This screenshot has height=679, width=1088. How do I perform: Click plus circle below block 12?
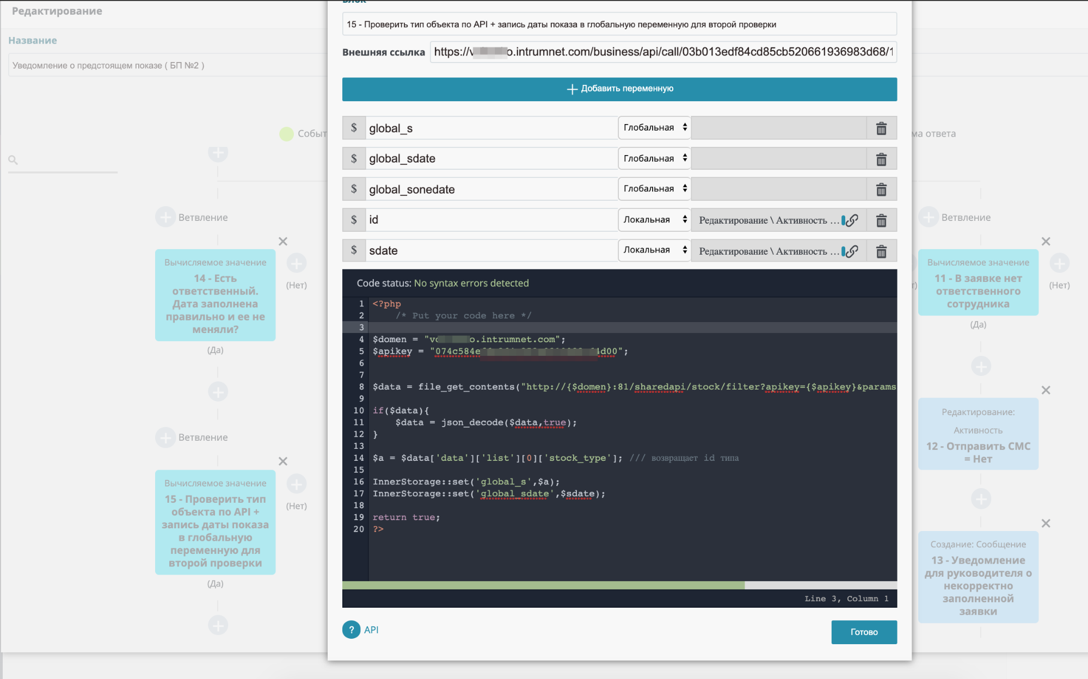[x=981, y=498]
